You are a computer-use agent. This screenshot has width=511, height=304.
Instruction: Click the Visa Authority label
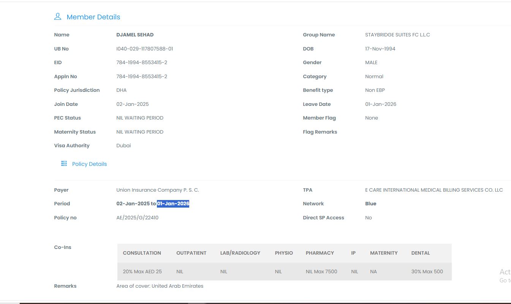[x=72, y=146]
